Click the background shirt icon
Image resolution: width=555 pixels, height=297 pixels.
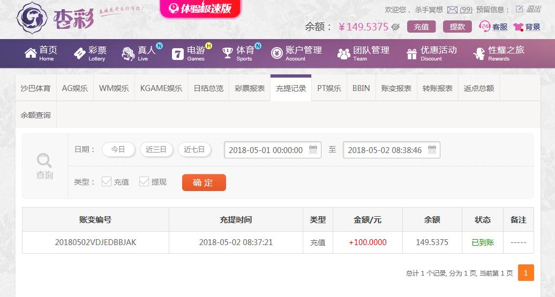pos(518,27)
